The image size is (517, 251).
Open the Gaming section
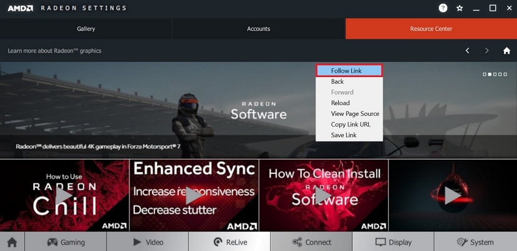(x=66, y=242)
